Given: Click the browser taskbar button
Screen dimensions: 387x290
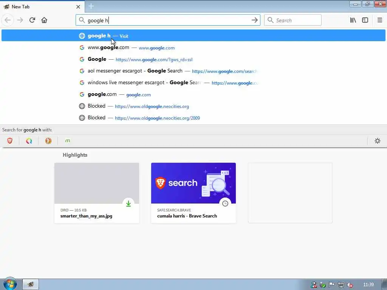Looking at the screenshot, I should click(31, 284).
